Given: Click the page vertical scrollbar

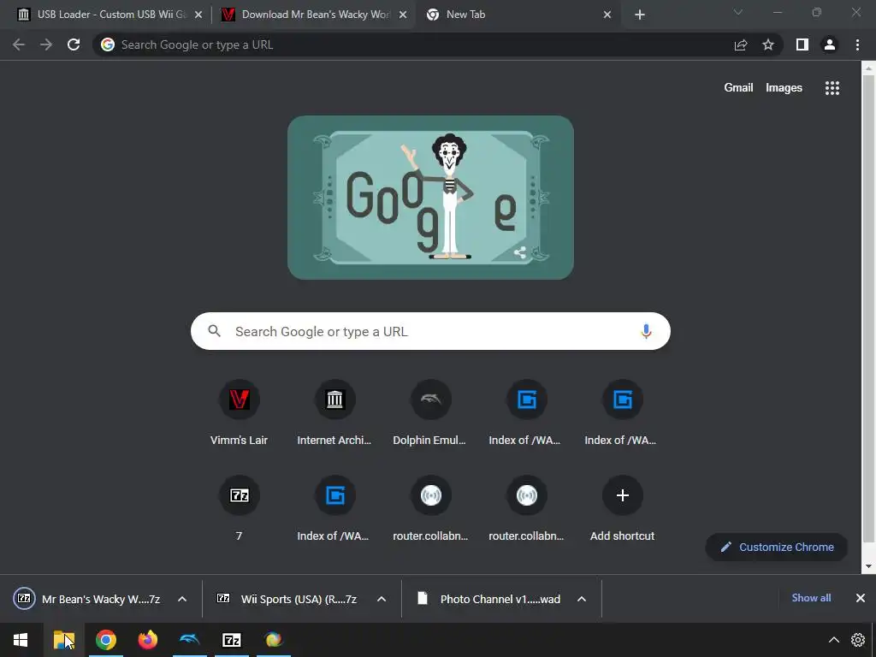Looking at the screenshot, I should pyautogui.click(x=867, y=307).
